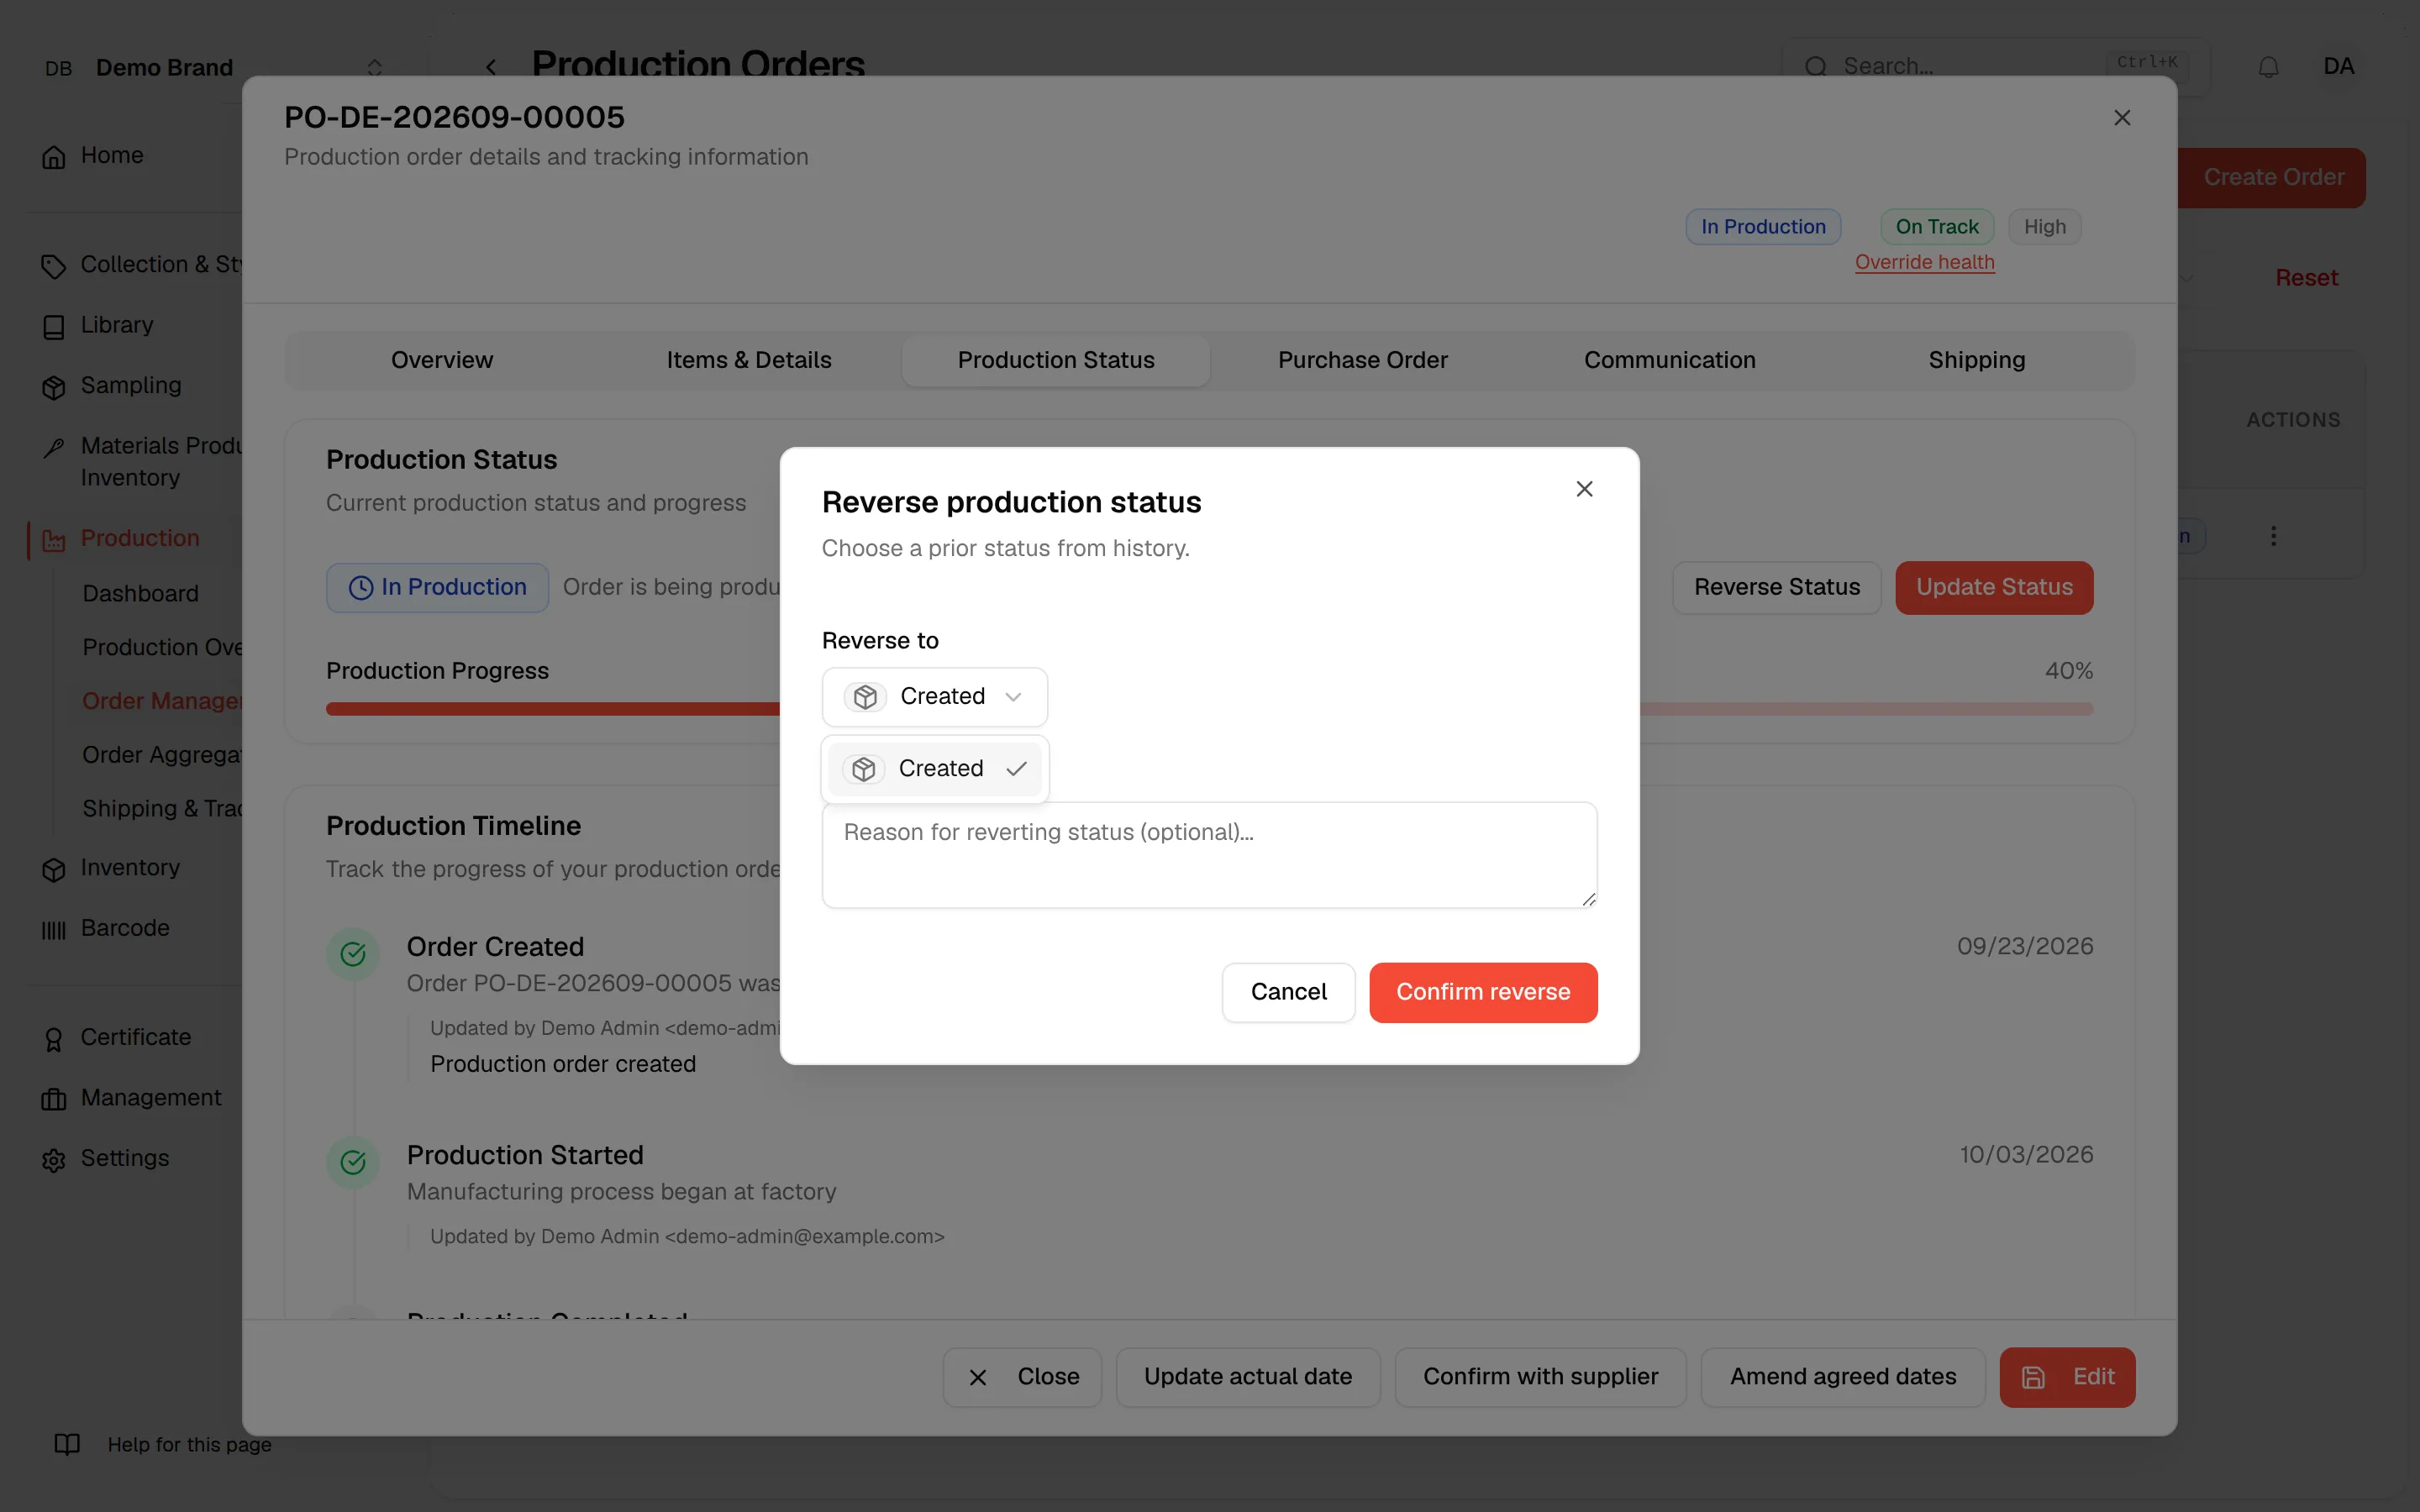Click the Barcode icon in sidebar
Screen dimensions: 2420x1512
[x=54, y=930]
